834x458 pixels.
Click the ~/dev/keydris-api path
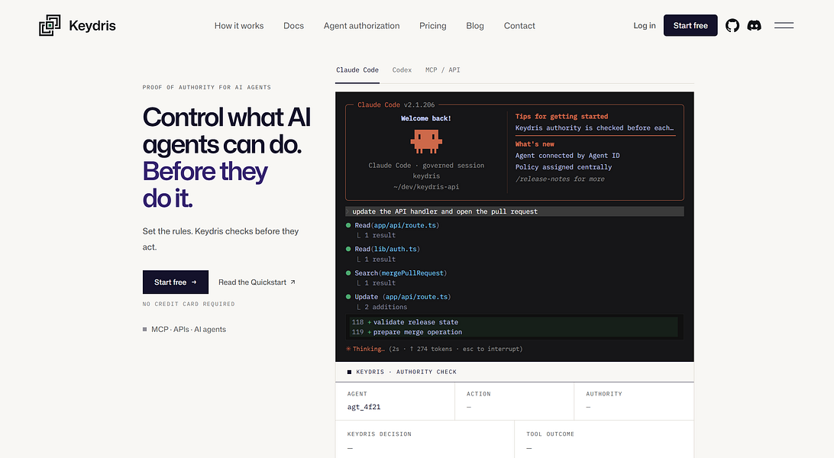[426, 187]
